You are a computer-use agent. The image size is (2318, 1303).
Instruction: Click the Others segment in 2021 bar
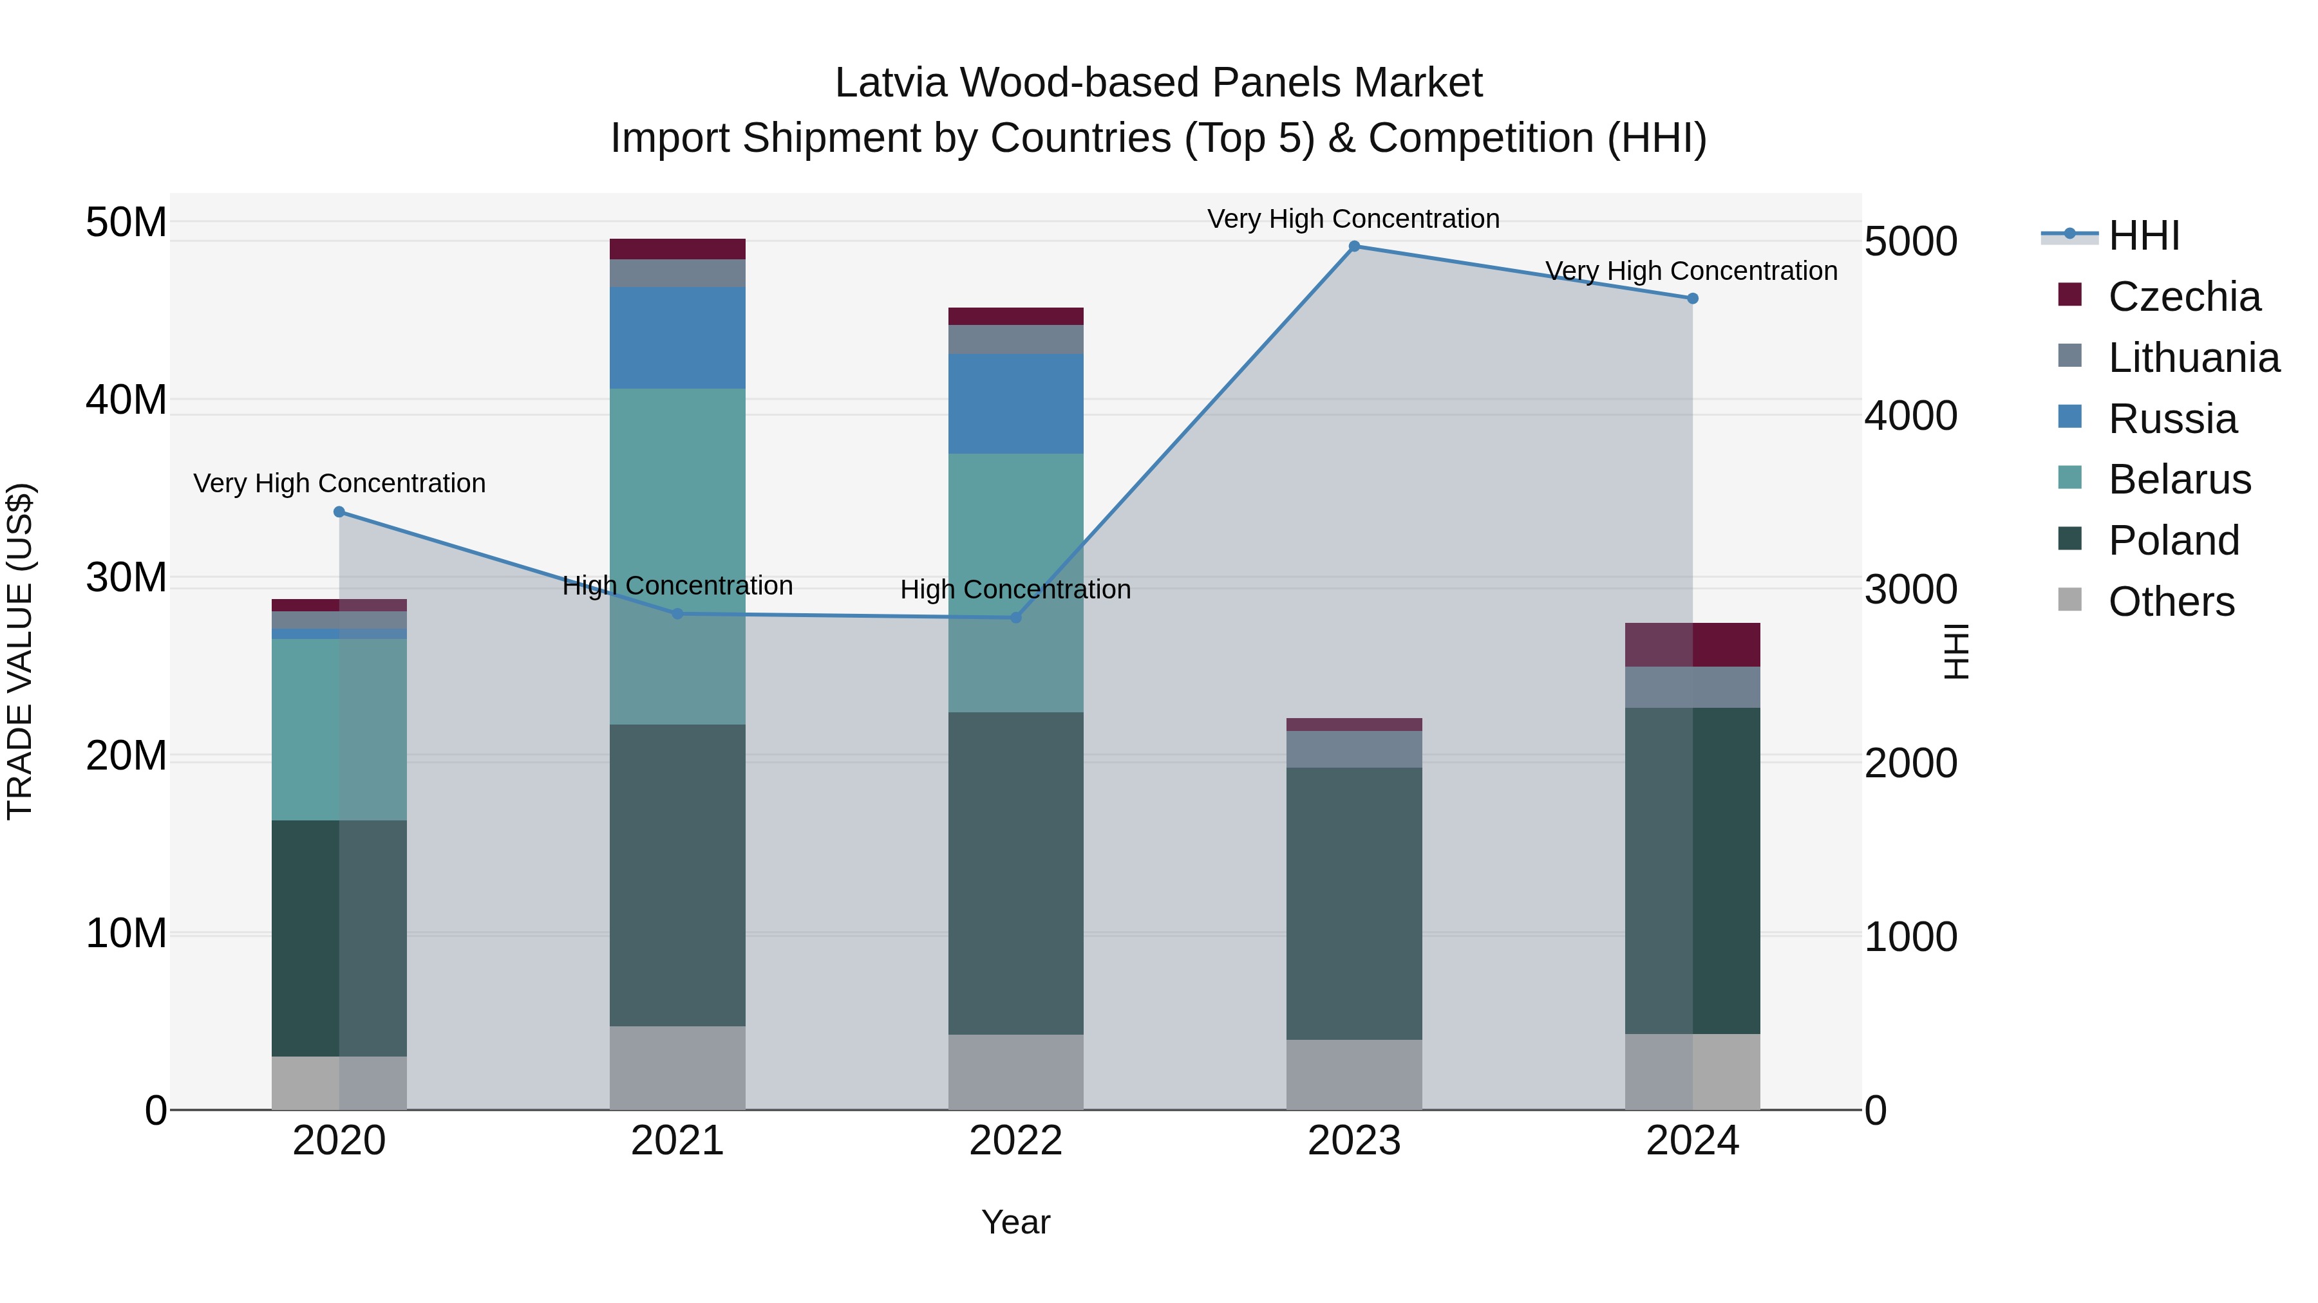[x=677, y=1067]
